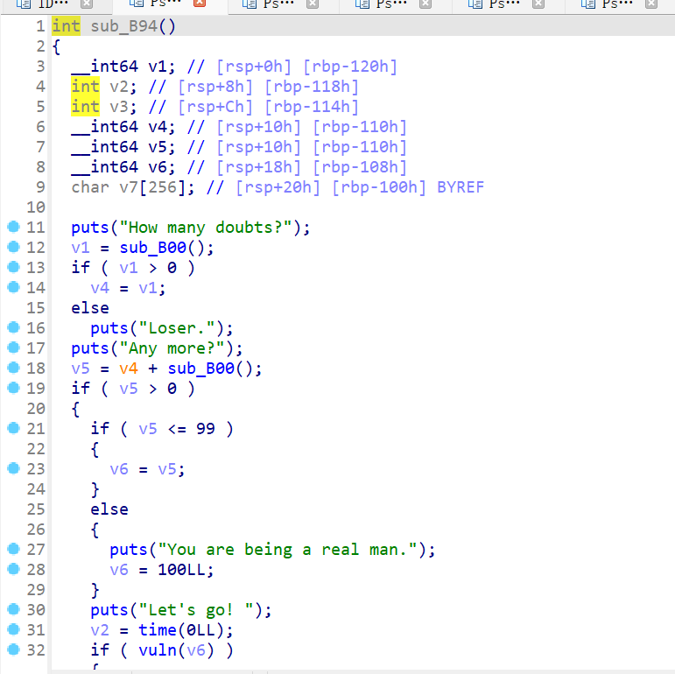Close the leftmost IDA view tab

[87, 4]
